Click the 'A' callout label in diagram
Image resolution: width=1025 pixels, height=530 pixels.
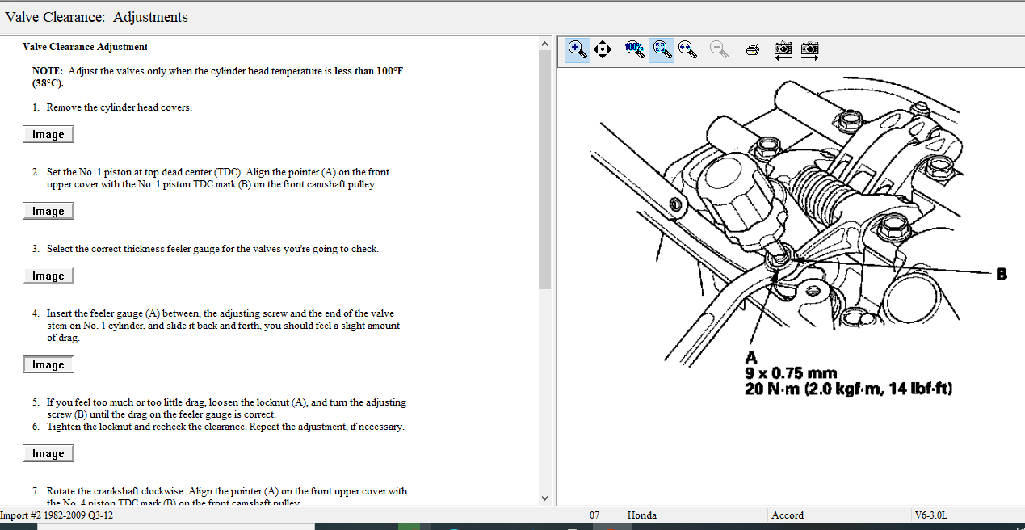tap(751, 358)
